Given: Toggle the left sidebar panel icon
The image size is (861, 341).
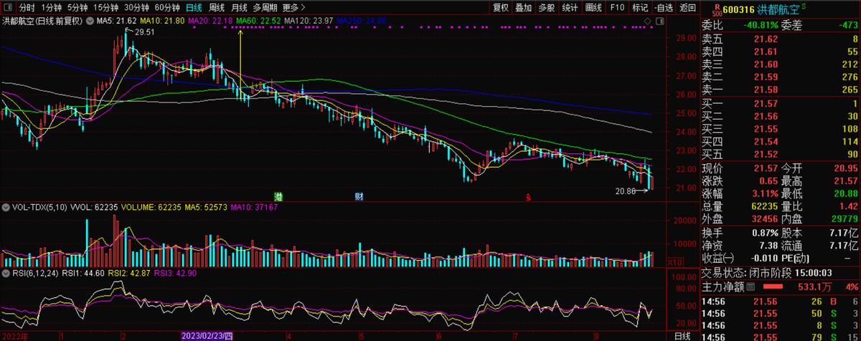Looking at the screenshot, I should [x=6, y=8].
